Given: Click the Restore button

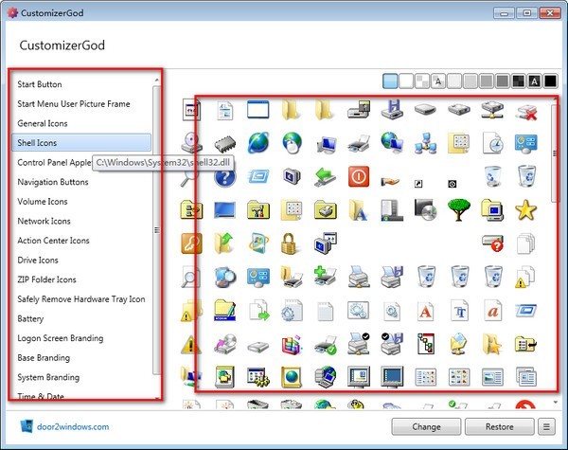Looking at the screenshot, I should [x=498, y=426].
